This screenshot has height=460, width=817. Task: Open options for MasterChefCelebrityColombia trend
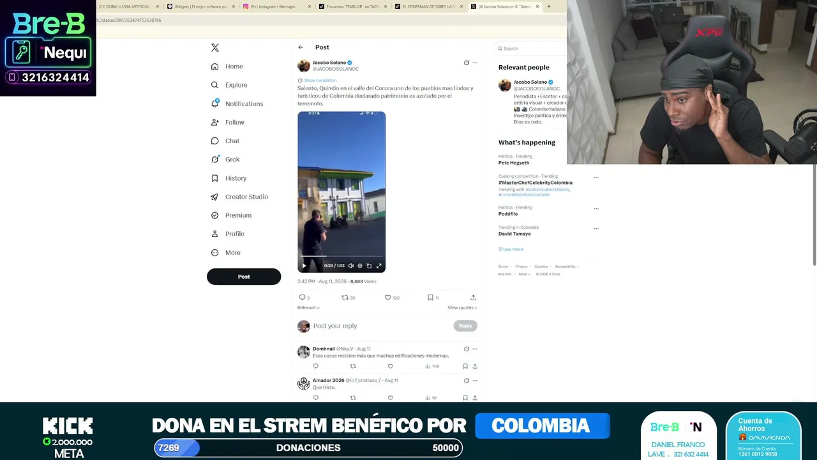[596, 177]
